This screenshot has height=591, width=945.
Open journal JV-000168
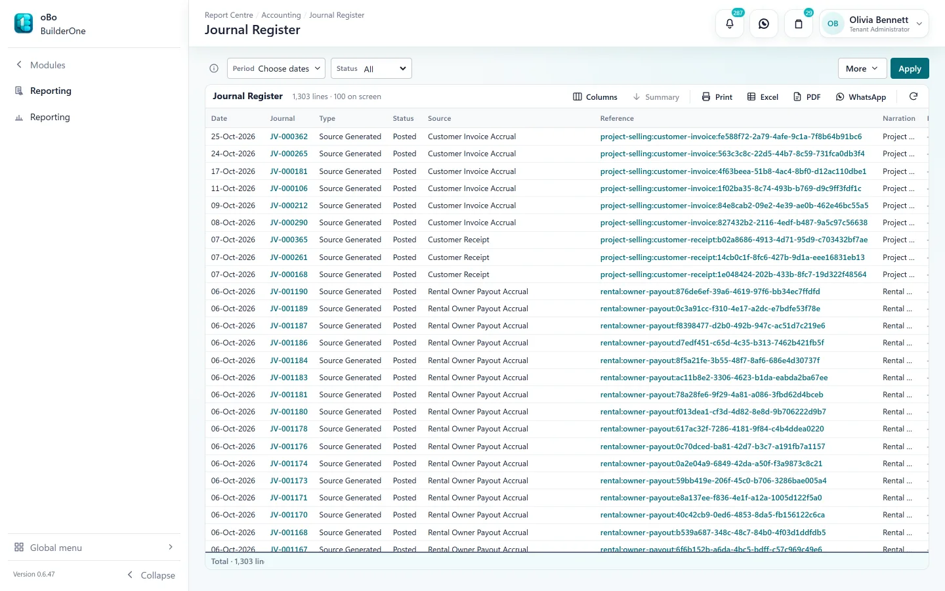click(x=289, y=274)
